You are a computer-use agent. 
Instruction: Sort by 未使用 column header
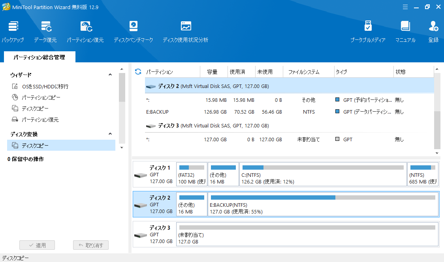[269, 72]
